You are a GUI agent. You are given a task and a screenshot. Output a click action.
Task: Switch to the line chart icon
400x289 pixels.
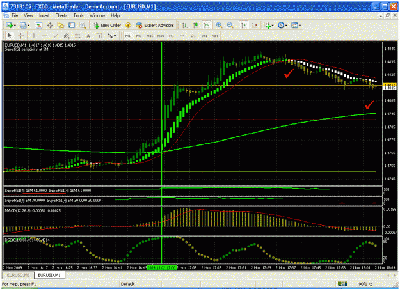206,25
